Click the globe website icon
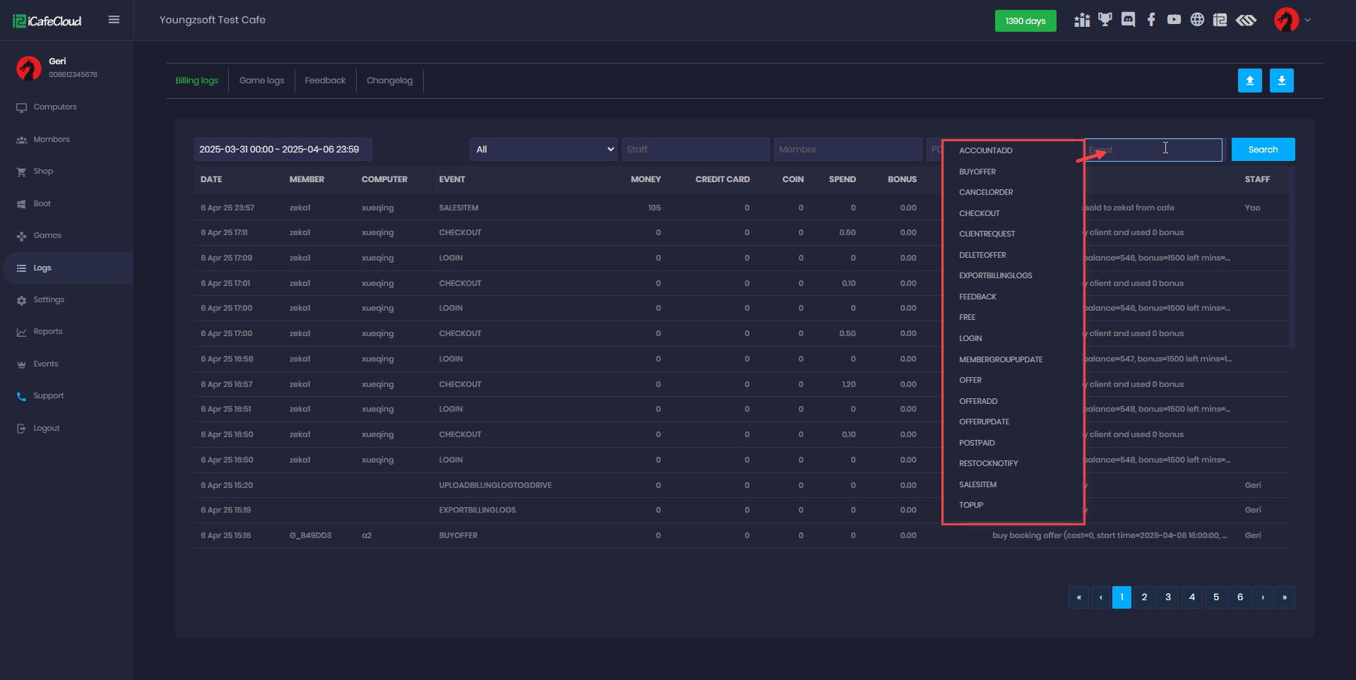 click(1197, 20)
